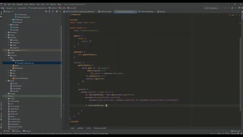Collapse the routes folder
The width and height of the screenshot is (243, 137).
(6, 81)
